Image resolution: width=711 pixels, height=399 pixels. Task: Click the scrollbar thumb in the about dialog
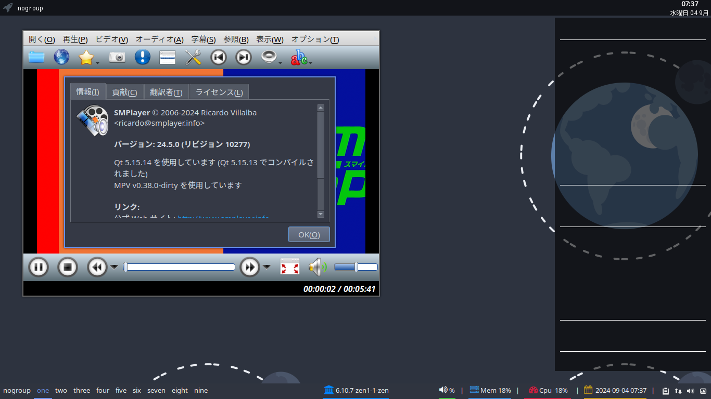point(321,145)
